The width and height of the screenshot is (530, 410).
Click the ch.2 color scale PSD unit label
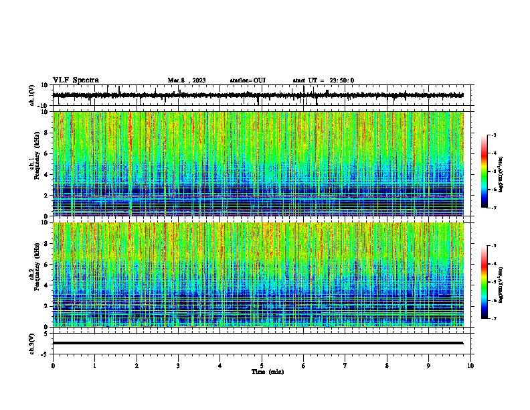tap(501, 285)
